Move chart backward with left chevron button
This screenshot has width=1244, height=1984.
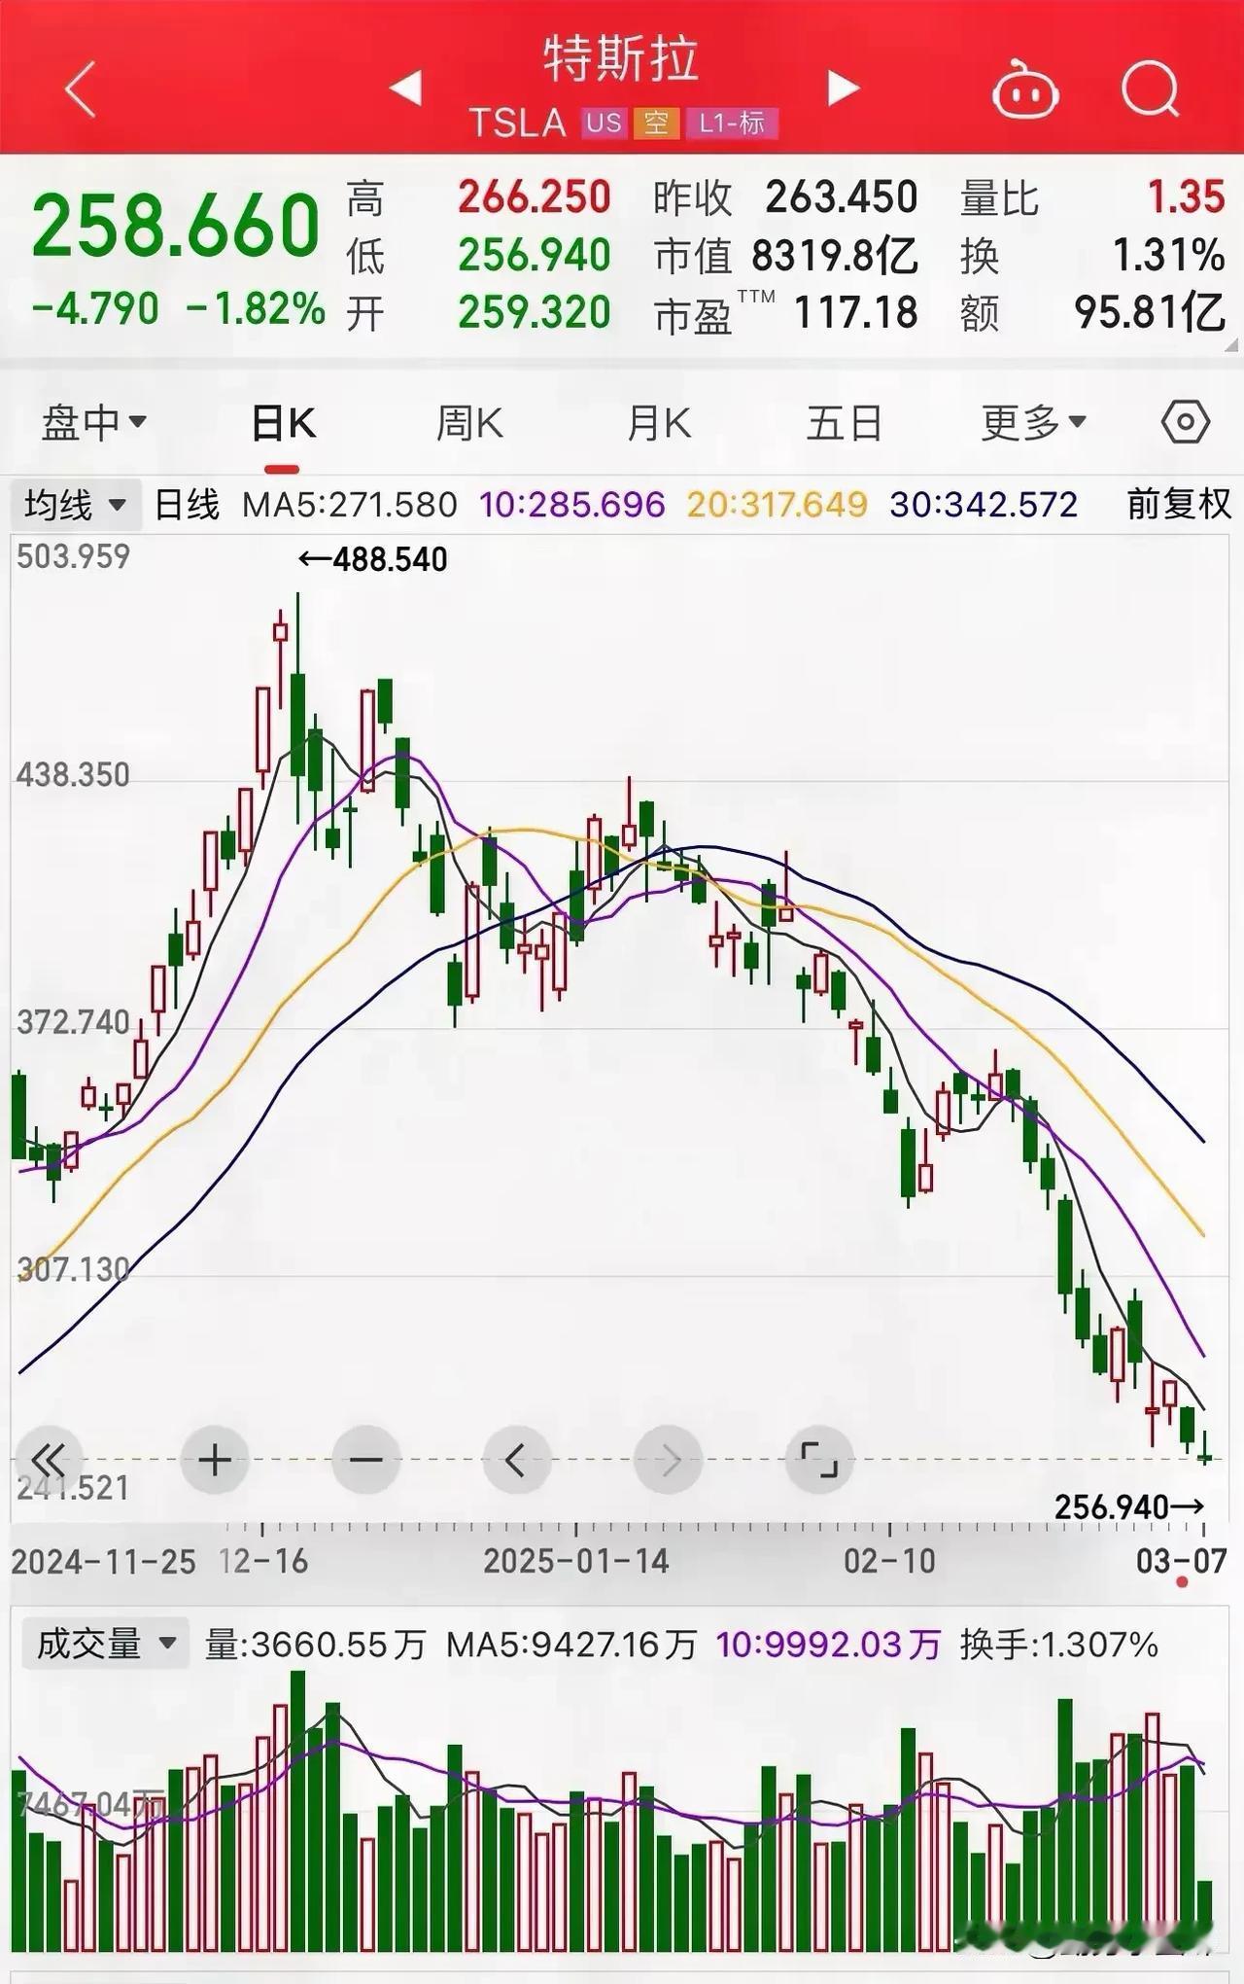tap(516, 1460)
